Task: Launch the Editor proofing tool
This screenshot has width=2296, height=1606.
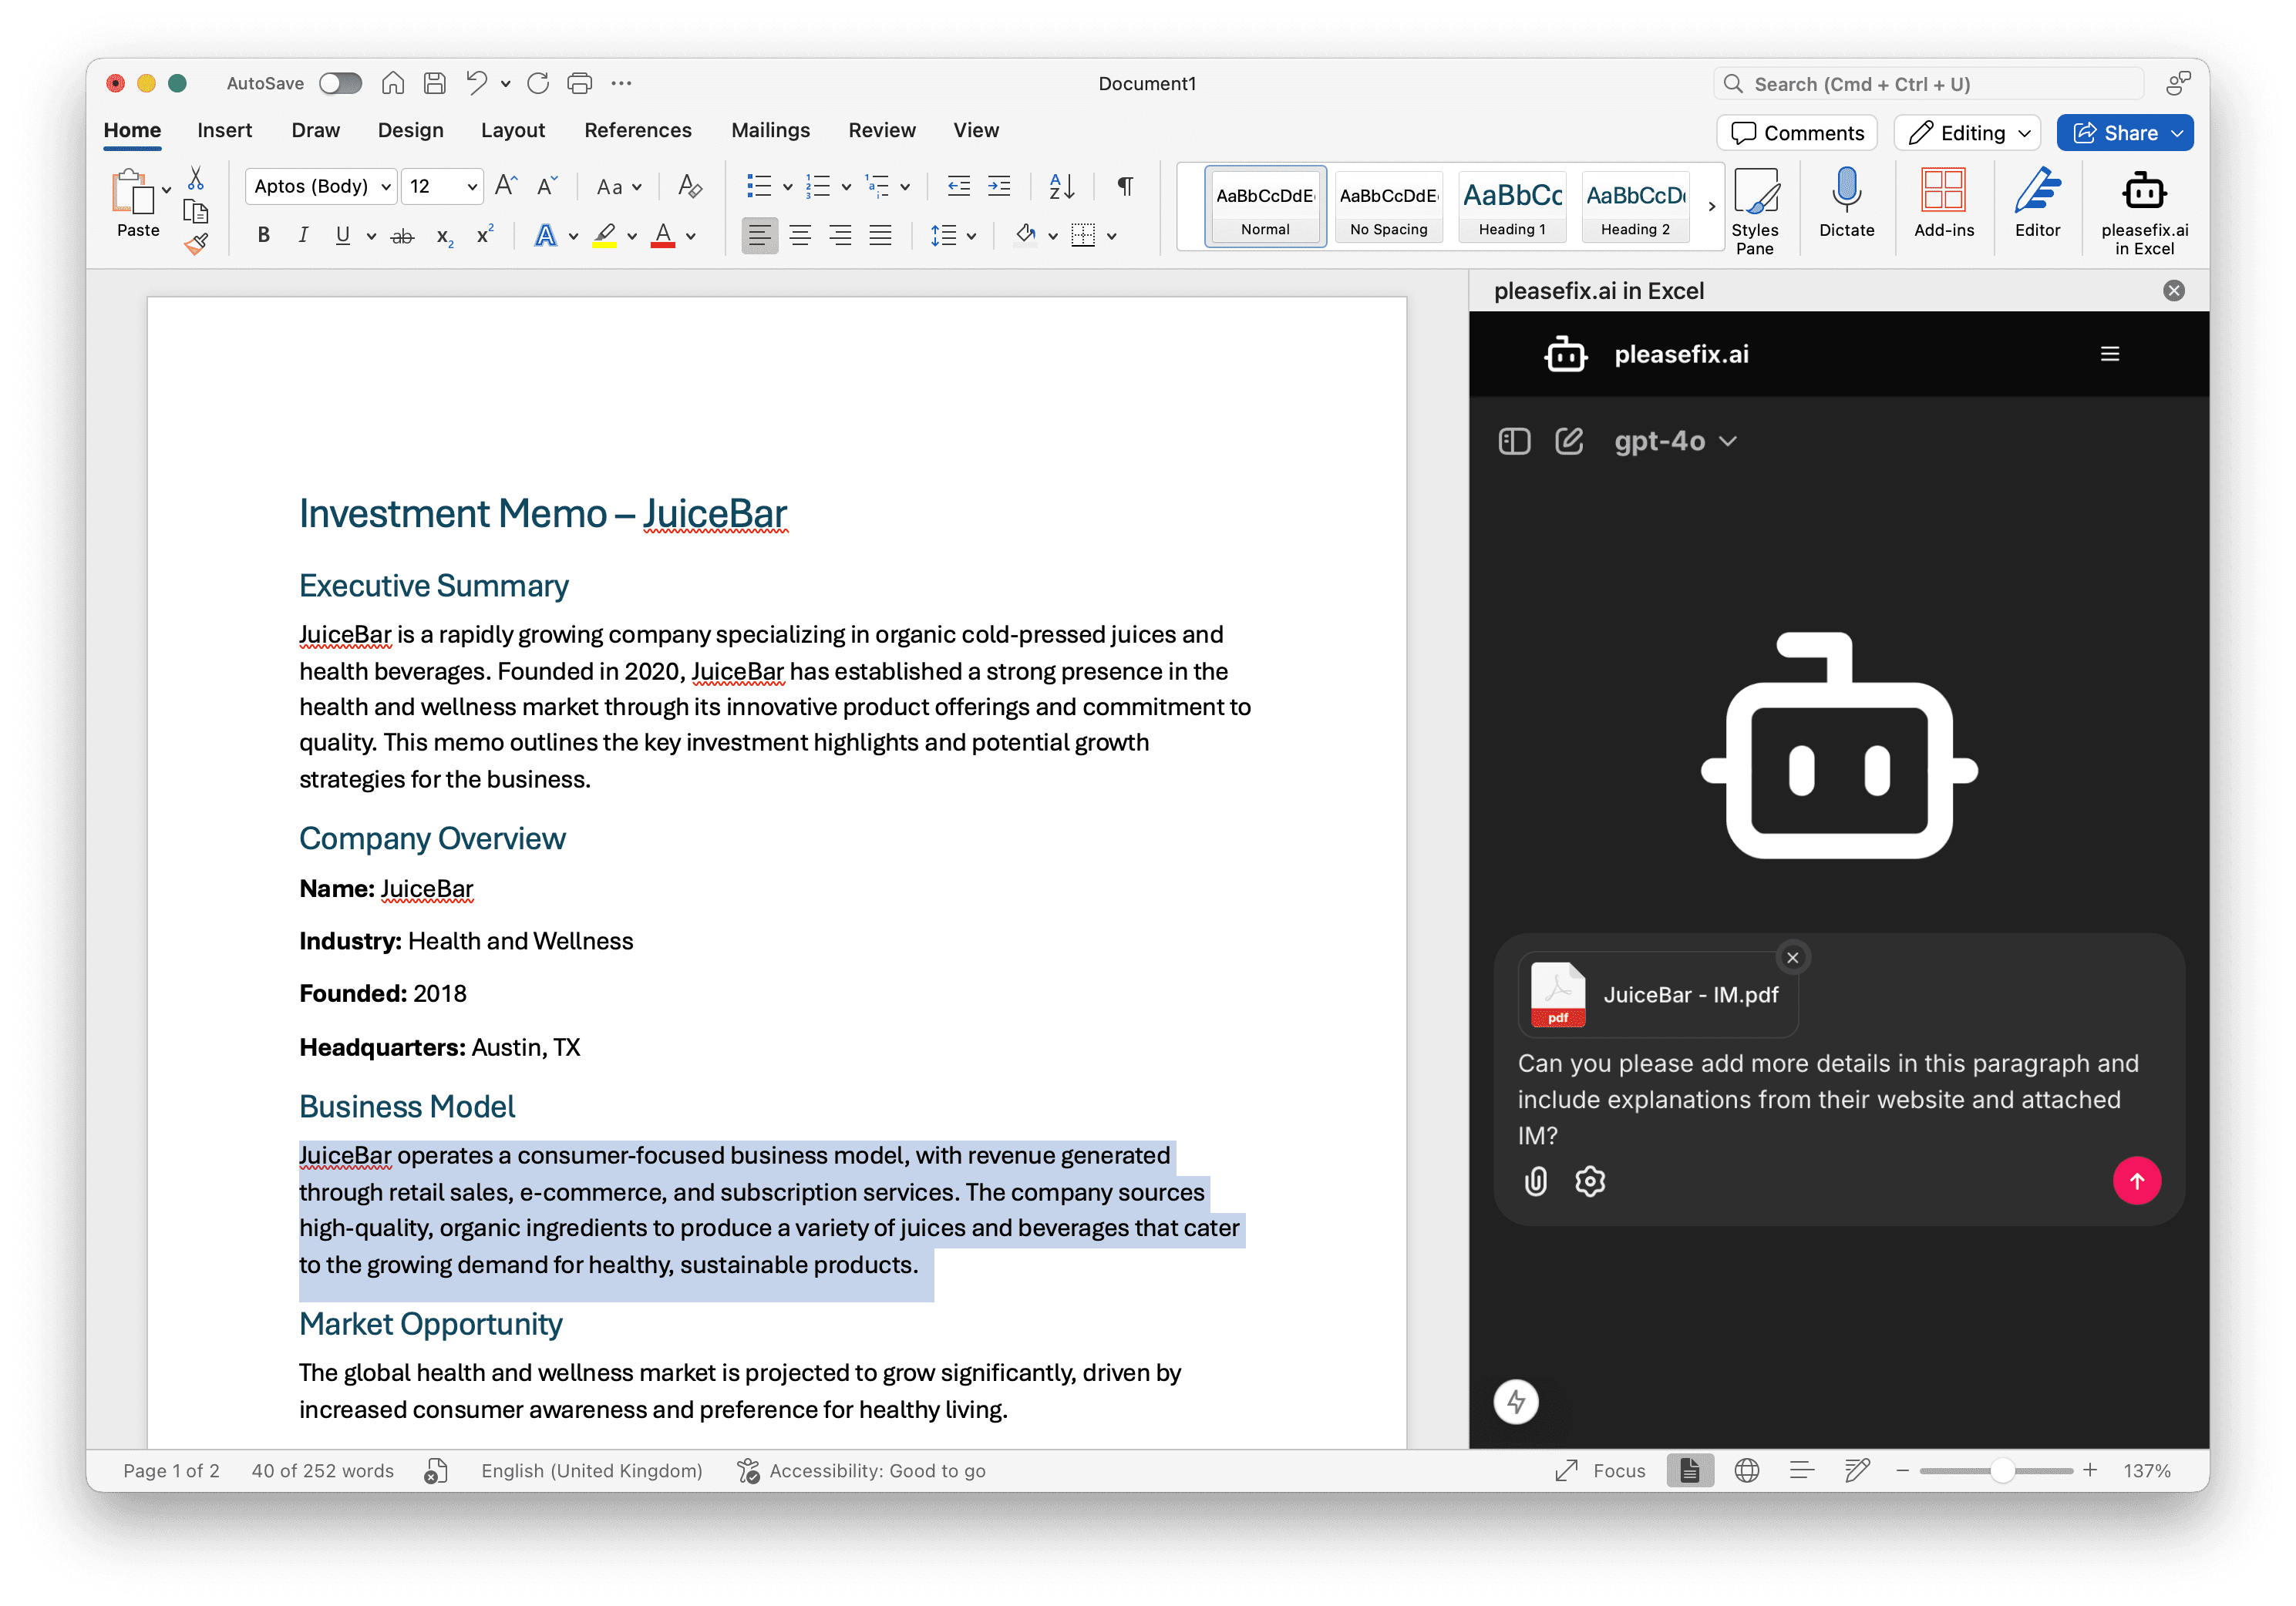Action: tap(2037, 202)
